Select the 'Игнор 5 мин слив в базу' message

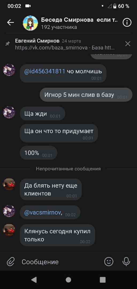(86, 95)
